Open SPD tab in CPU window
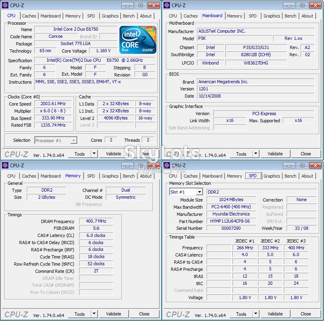Viewport: 324px width, 321px height. click(x=91, y=16)
